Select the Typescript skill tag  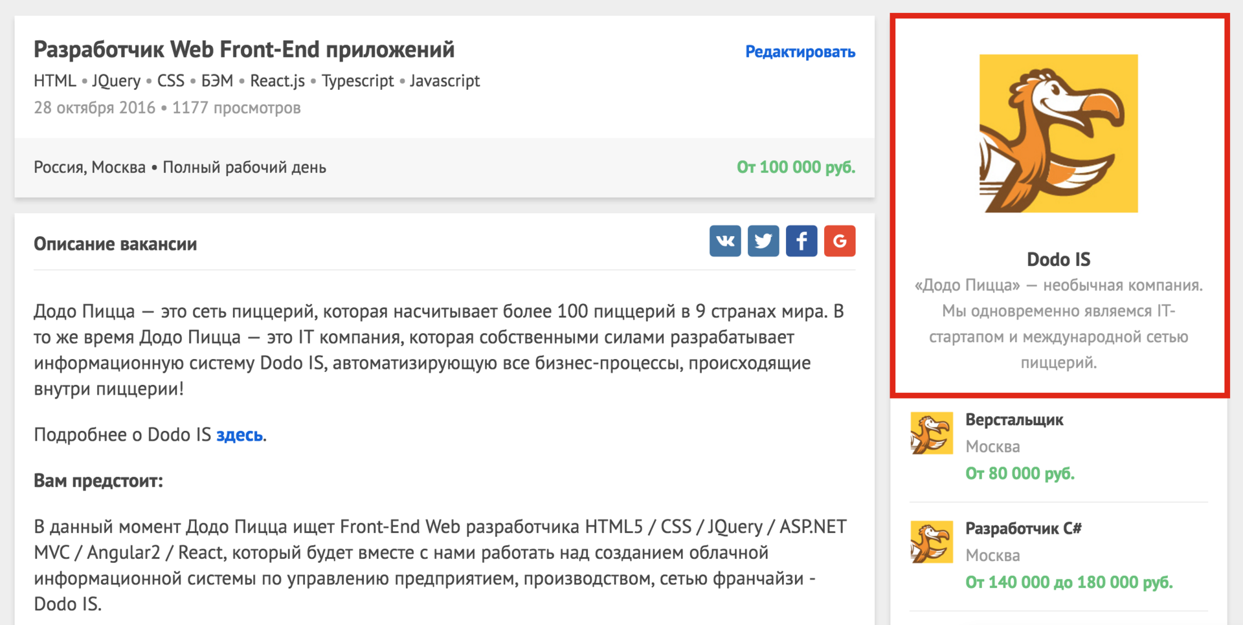357,80
